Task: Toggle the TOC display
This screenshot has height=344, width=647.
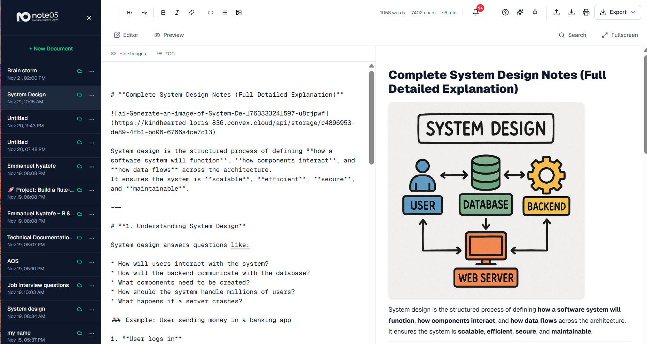Action: (166, 53)
